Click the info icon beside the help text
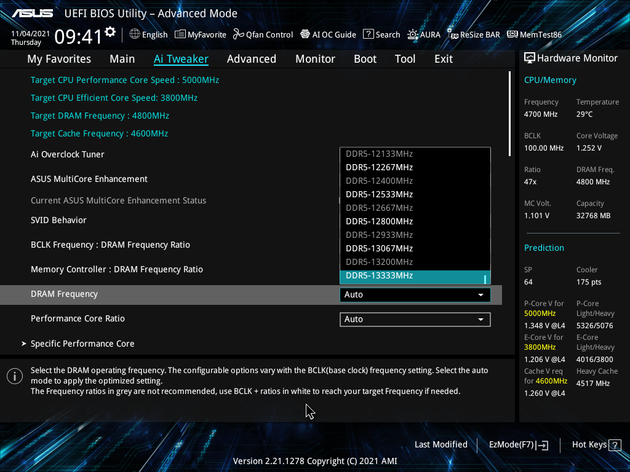The width and height of the screenshot is (630, 472). 15,377
